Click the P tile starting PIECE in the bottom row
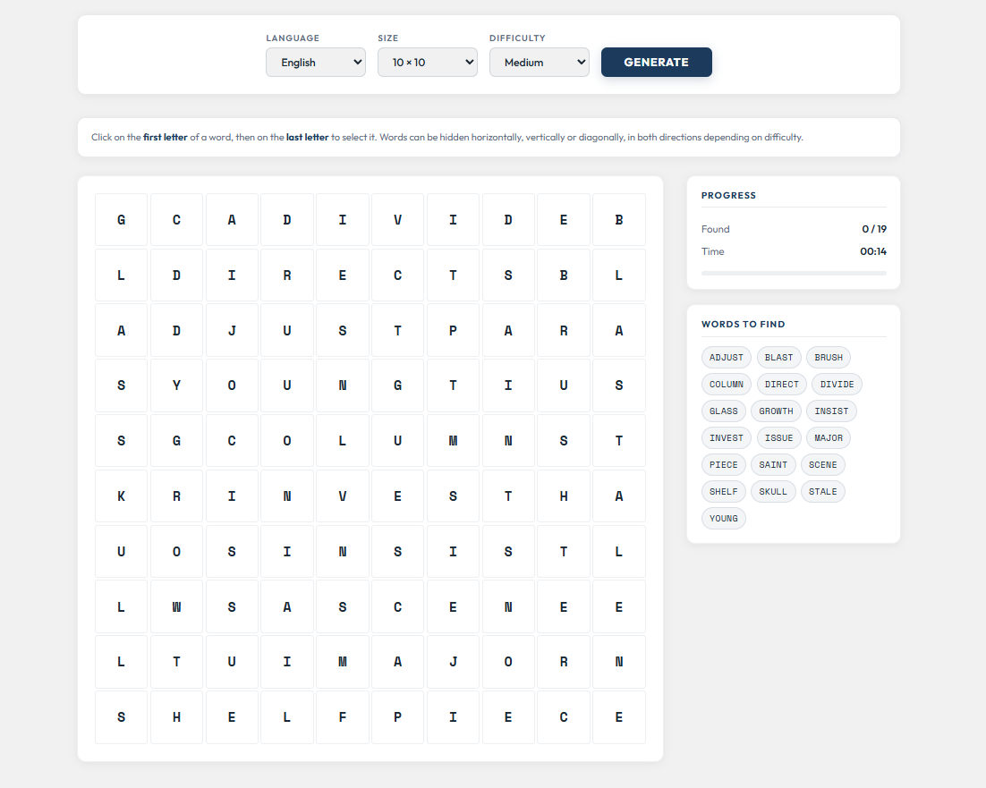The image size is (986, 788). pos(397,717)
